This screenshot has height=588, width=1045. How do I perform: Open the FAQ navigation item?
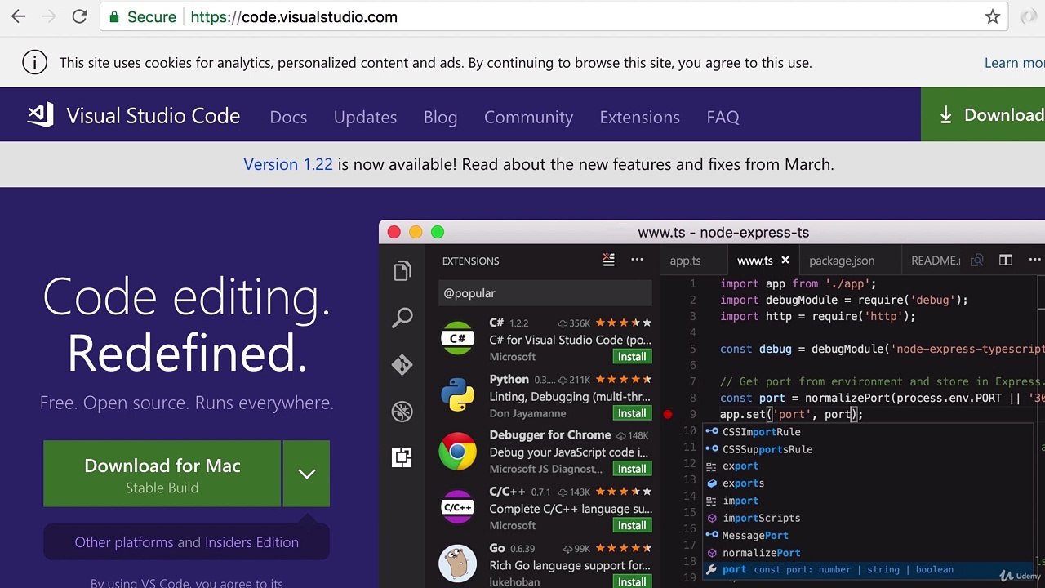723,117
